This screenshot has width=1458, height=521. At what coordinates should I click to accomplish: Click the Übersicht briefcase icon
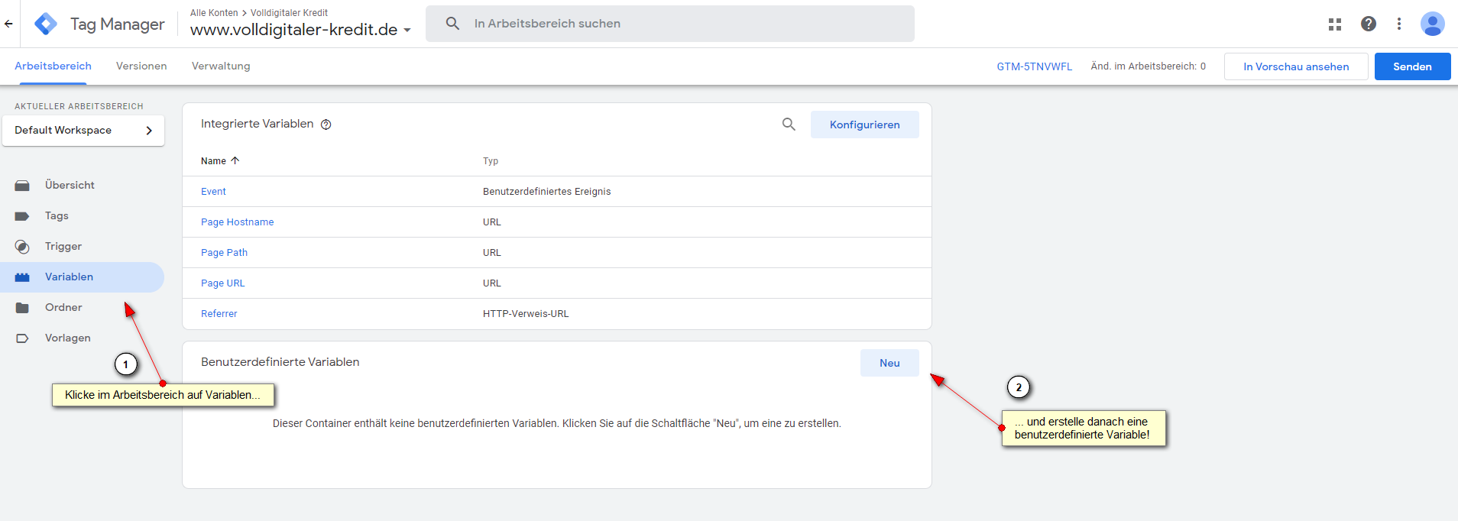[x=22, y=186]
